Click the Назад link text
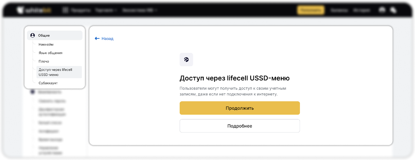Screen dimensions: 415x160 (107, 39)
